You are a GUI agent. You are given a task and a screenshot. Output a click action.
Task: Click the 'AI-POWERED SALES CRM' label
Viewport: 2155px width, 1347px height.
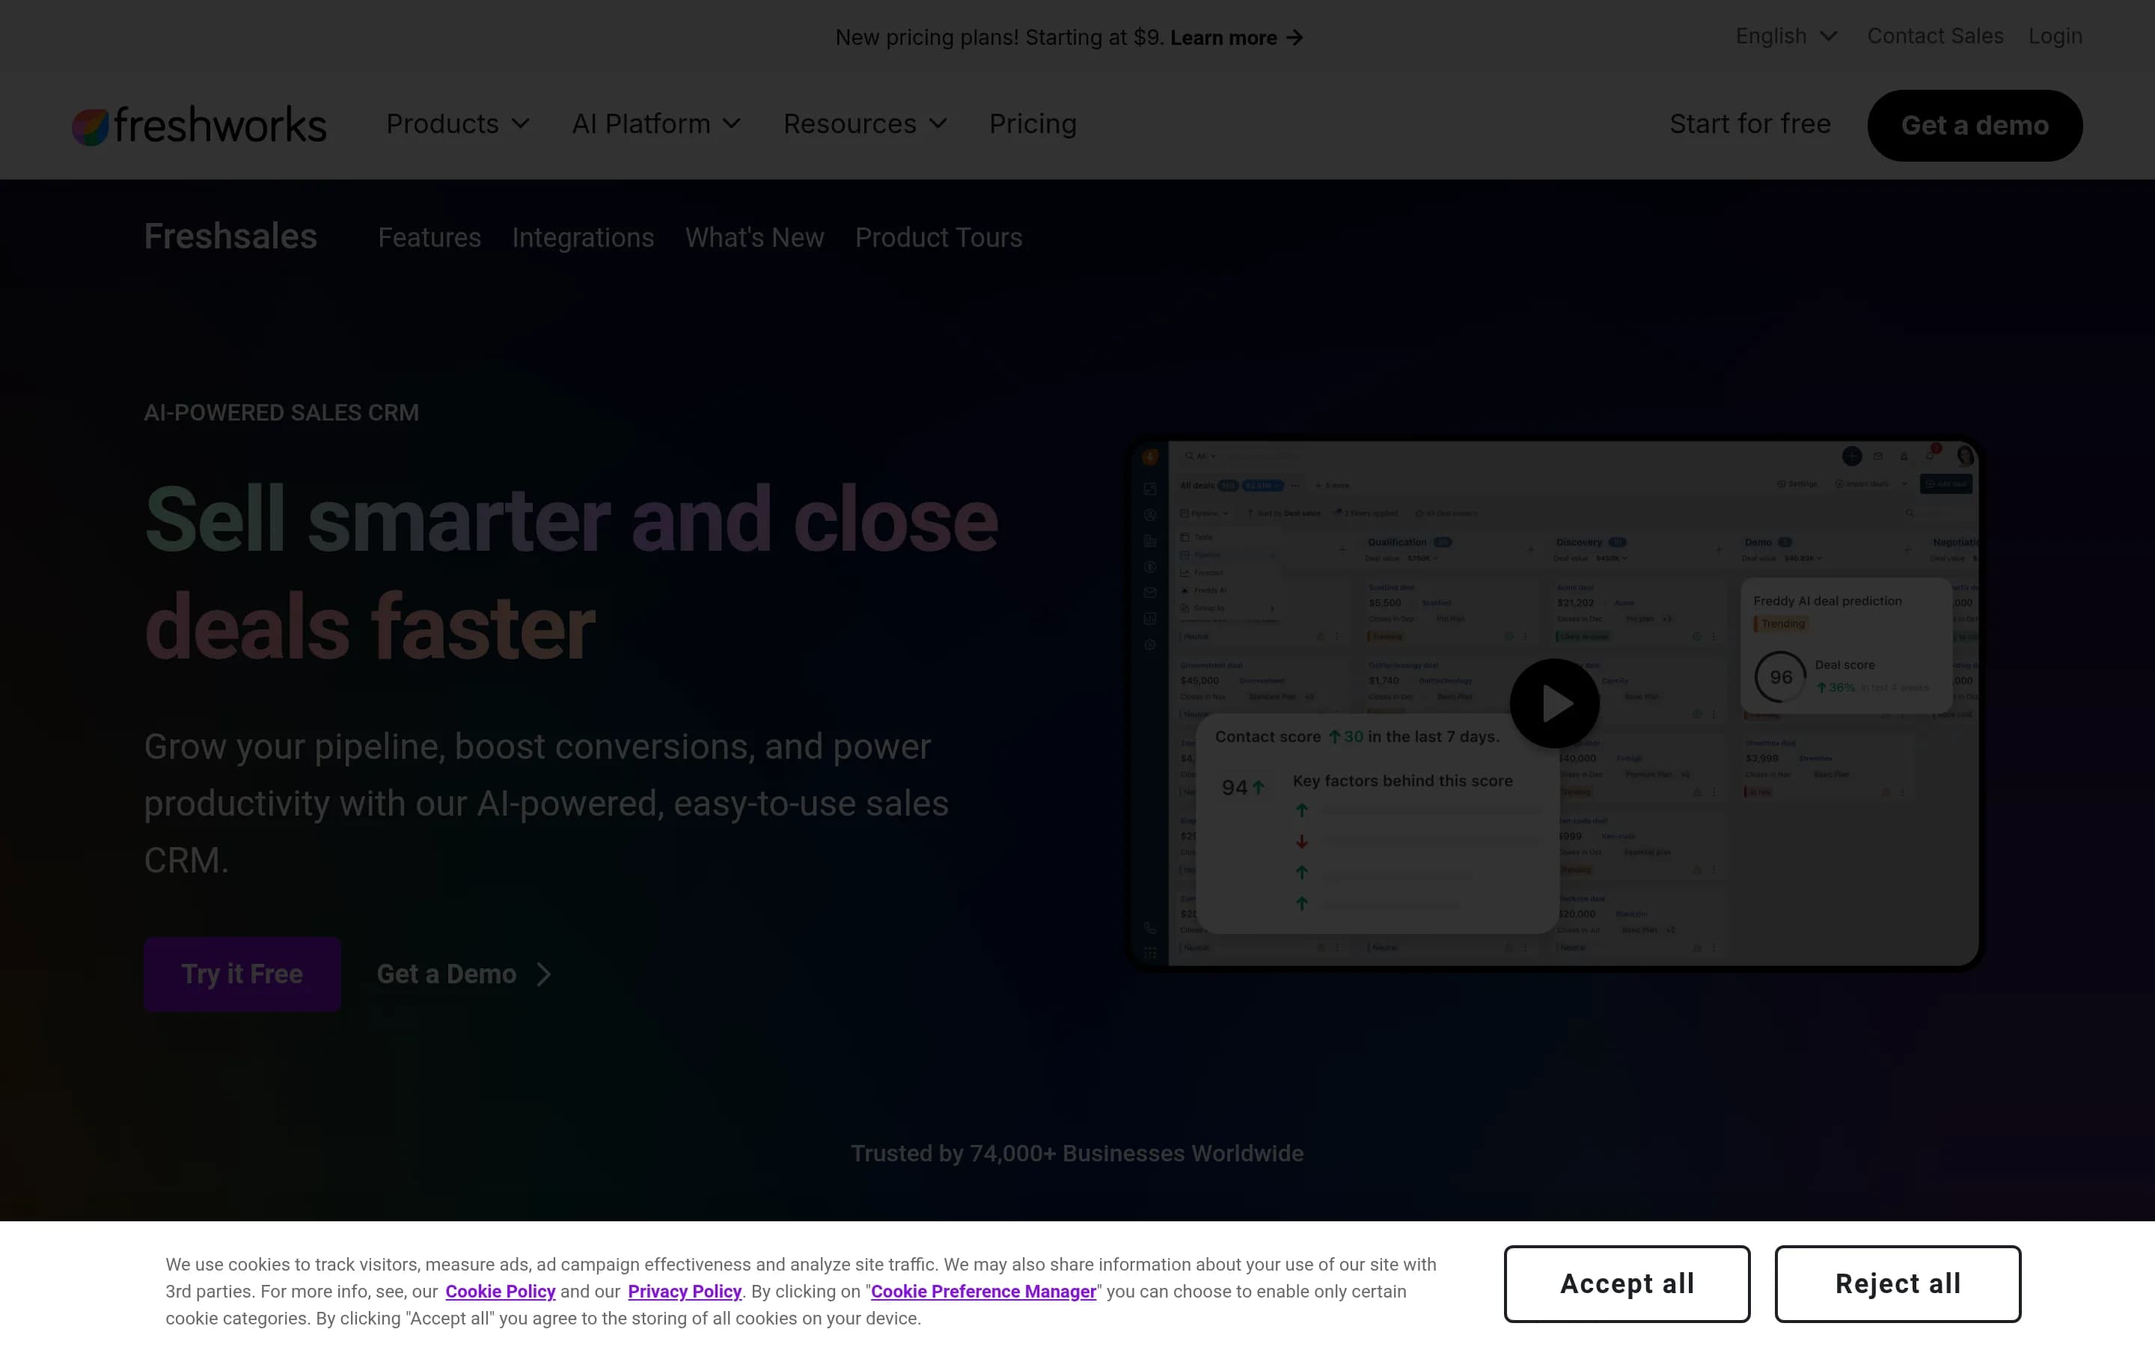click(x=281, y=412)
